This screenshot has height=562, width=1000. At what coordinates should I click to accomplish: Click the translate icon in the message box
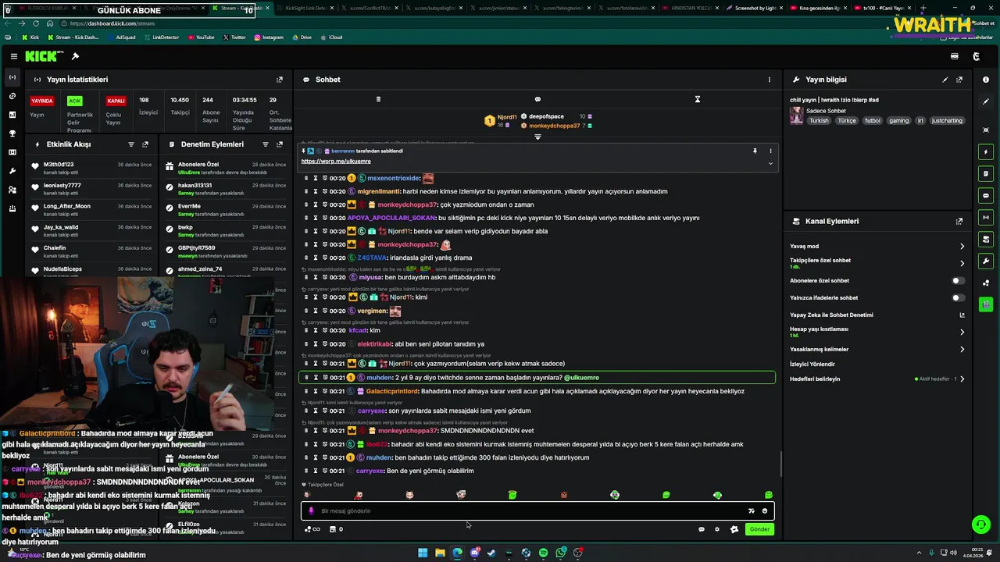[x=752, y=511]
